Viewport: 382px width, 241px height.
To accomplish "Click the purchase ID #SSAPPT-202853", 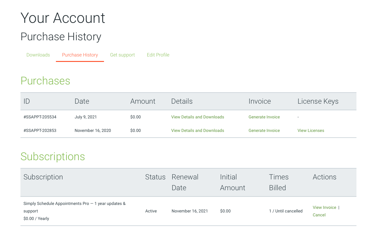I will tap(40, 130).
